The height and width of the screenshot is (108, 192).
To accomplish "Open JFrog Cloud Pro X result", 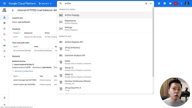I will 105,89.
